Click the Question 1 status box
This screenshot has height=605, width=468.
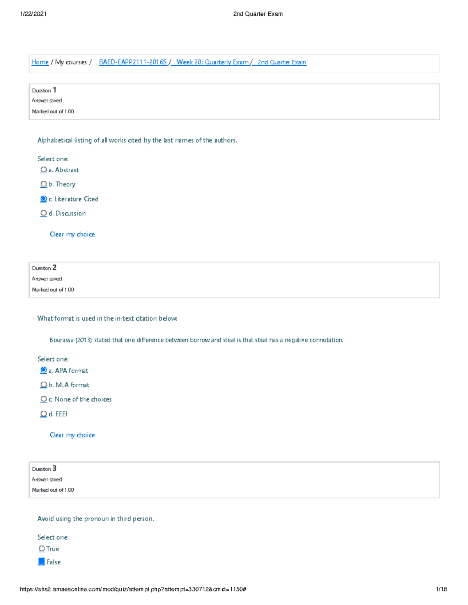[234, 101]
